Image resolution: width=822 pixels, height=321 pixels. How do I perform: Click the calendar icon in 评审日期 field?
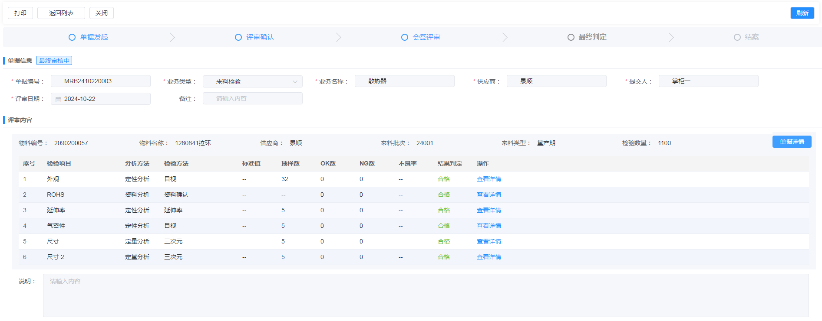click(58, 99)
